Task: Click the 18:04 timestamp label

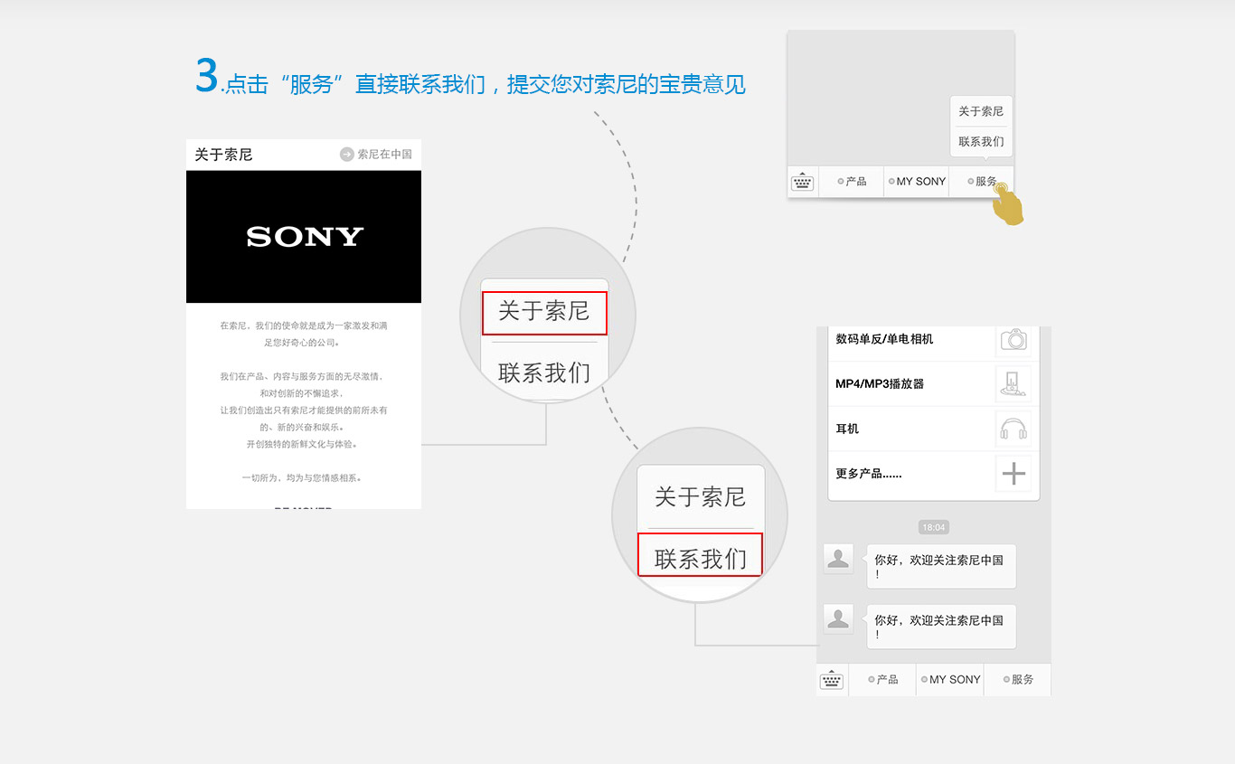Action: (x=934, y=527)
